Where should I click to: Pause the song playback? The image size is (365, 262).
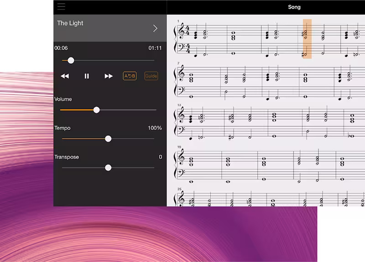click(87, 76)
